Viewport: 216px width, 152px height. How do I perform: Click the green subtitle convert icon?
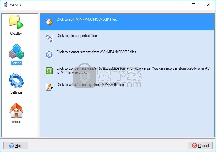49,71
